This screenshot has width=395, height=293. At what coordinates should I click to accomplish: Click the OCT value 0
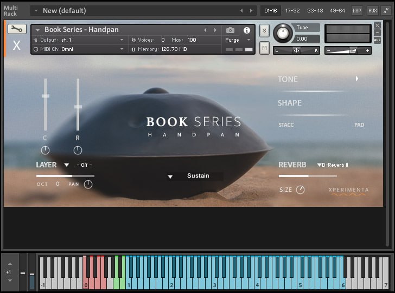tap(58, 184)
